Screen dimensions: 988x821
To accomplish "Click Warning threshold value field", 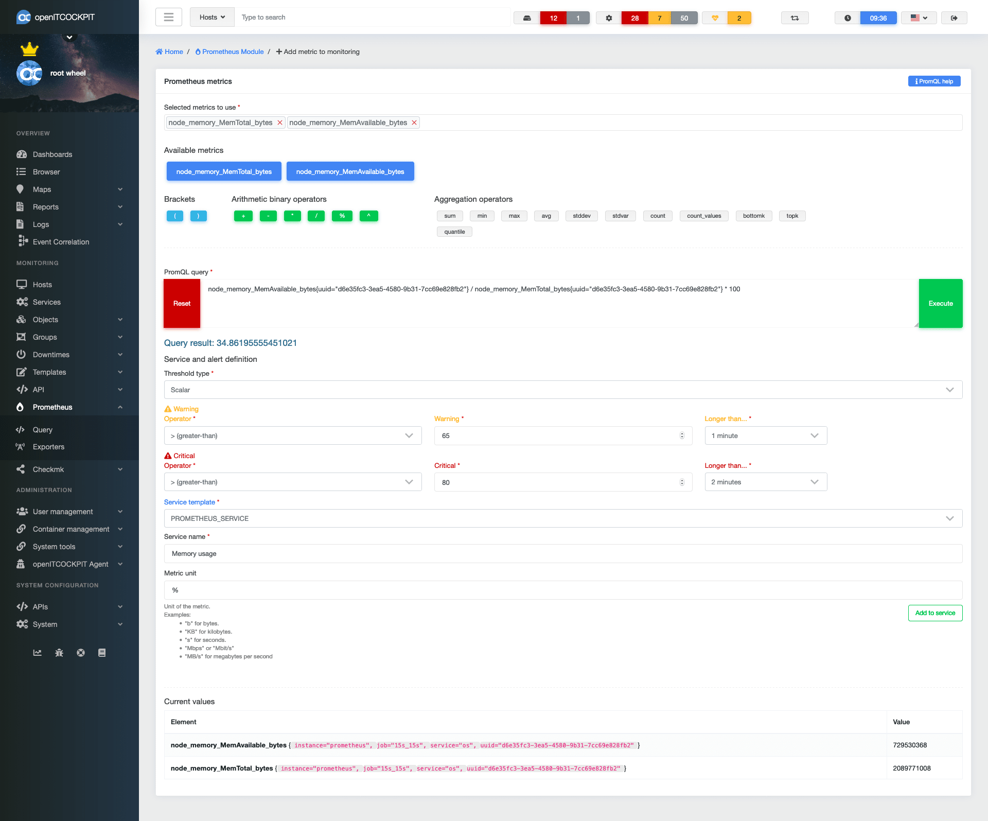I will click(563, 436).
